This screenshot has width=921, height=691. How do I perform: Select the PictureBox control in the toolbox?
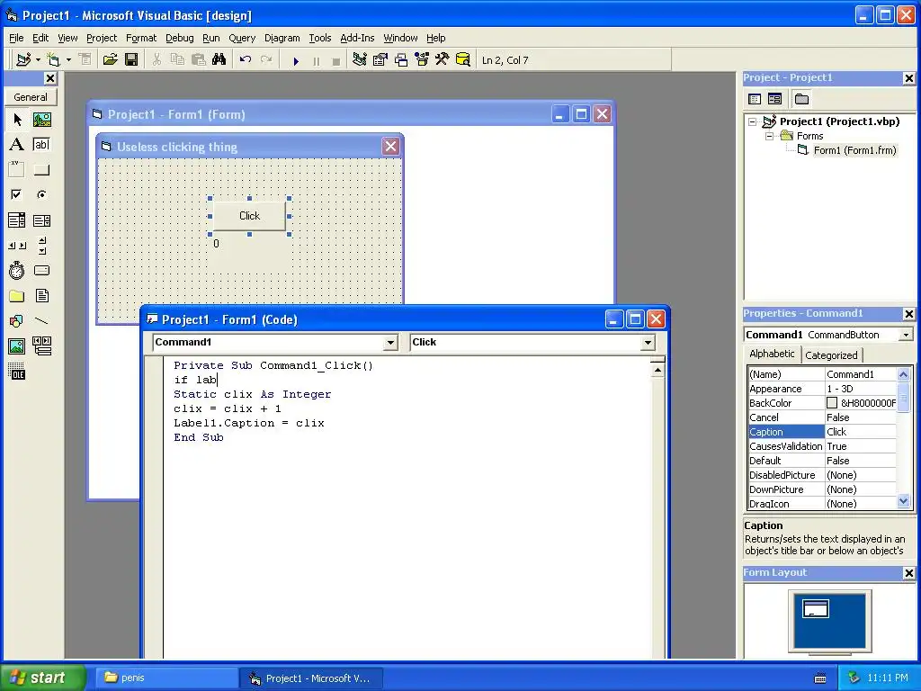pos(41,120)
